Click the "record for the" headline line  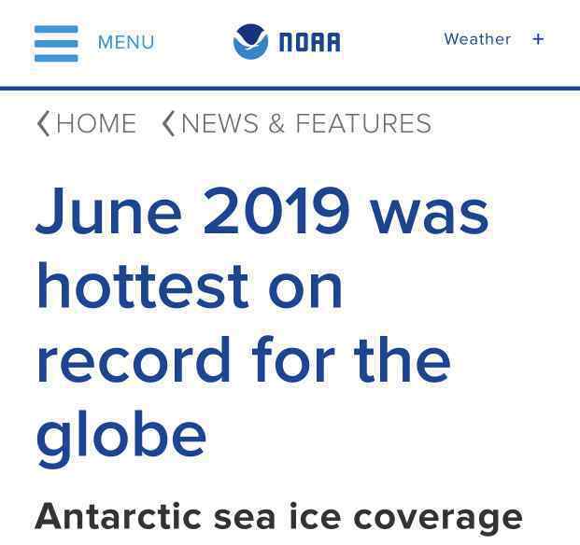point(244,359)
